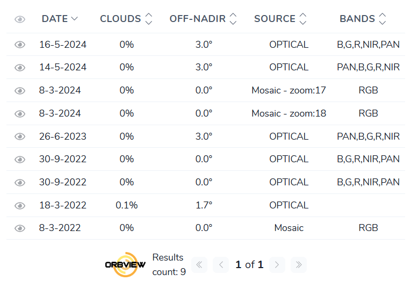Go to the first results page
This screenshot has height=288, width=418.
point(199,265)
